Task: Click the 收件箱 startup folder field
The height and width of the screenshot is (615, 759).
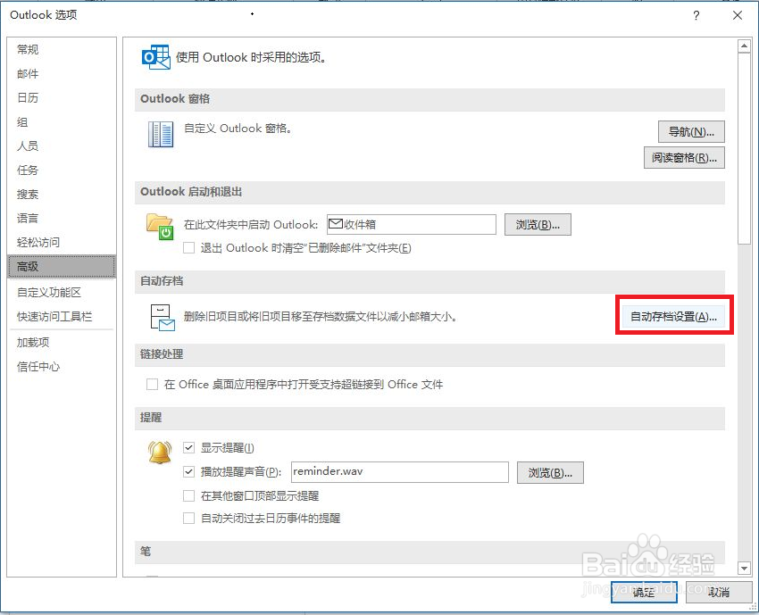Action: click(x=412, y=225)
